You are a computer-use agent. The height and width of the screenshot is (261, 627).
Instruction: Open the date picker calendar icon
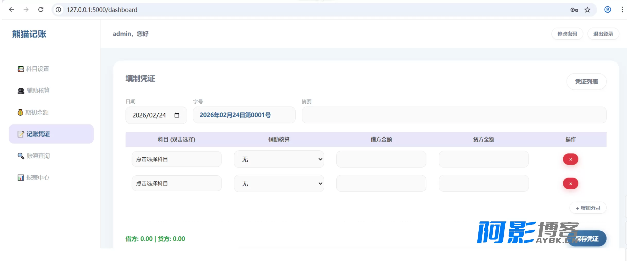pos(177,115)
